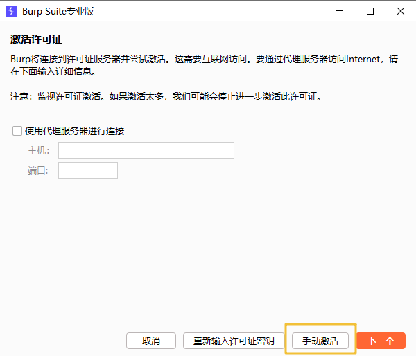This screenshot has height=356, width=416.
Task: Proceed with the orange 下一个 button
Action: [381, 341]
